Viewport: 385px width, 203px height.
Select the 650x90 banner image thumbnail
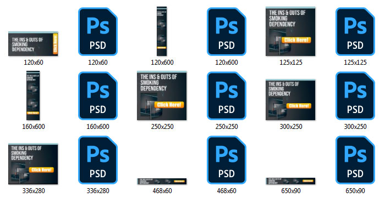(x=290, y=181)
